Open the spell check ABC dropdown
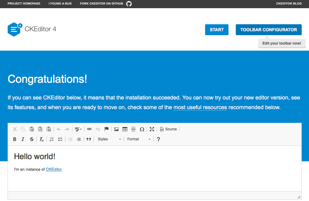This screenshot has height=201, width=309. coord(78,129)
